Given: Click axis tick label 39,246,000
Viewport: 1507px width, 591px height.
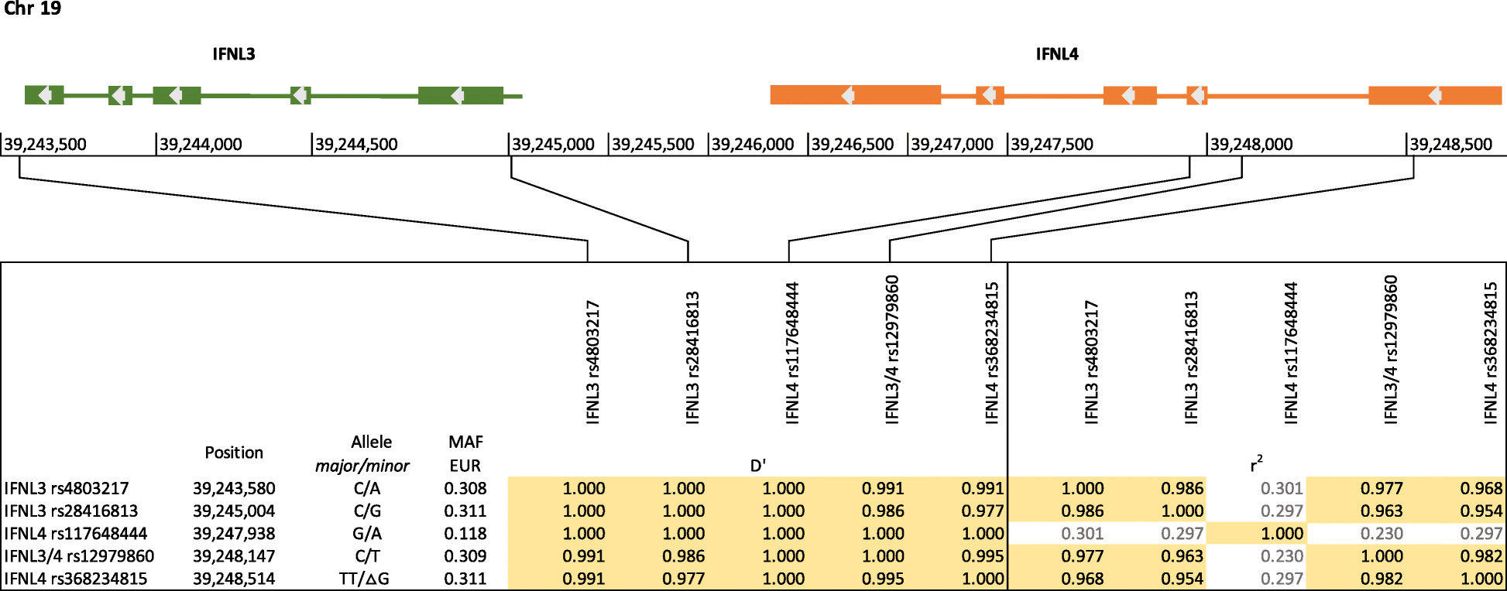Looking at the screenshot, I should coord(753,145).
